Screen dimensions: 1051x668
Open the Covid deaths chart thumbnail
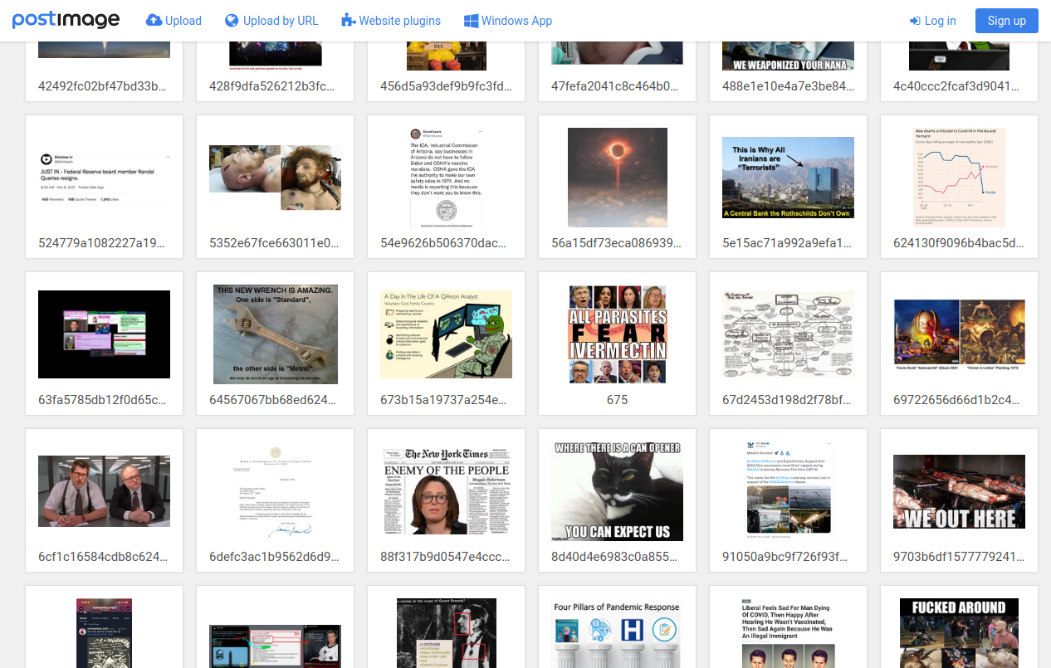coord(959,178)
